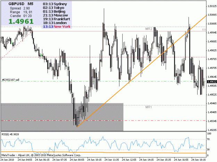Image resolution: width=217 pixels, height=162 pixels.
Task: Click the 24 Jun 18:15 time label
Action: coord(199,160)
